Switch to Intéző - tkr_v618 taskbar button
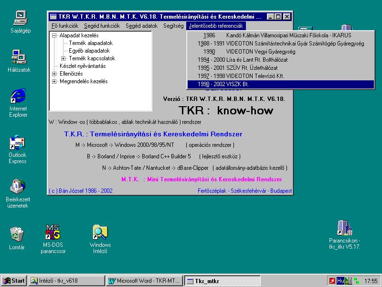This screenshot has width=382, height=287. coord(66,281)
